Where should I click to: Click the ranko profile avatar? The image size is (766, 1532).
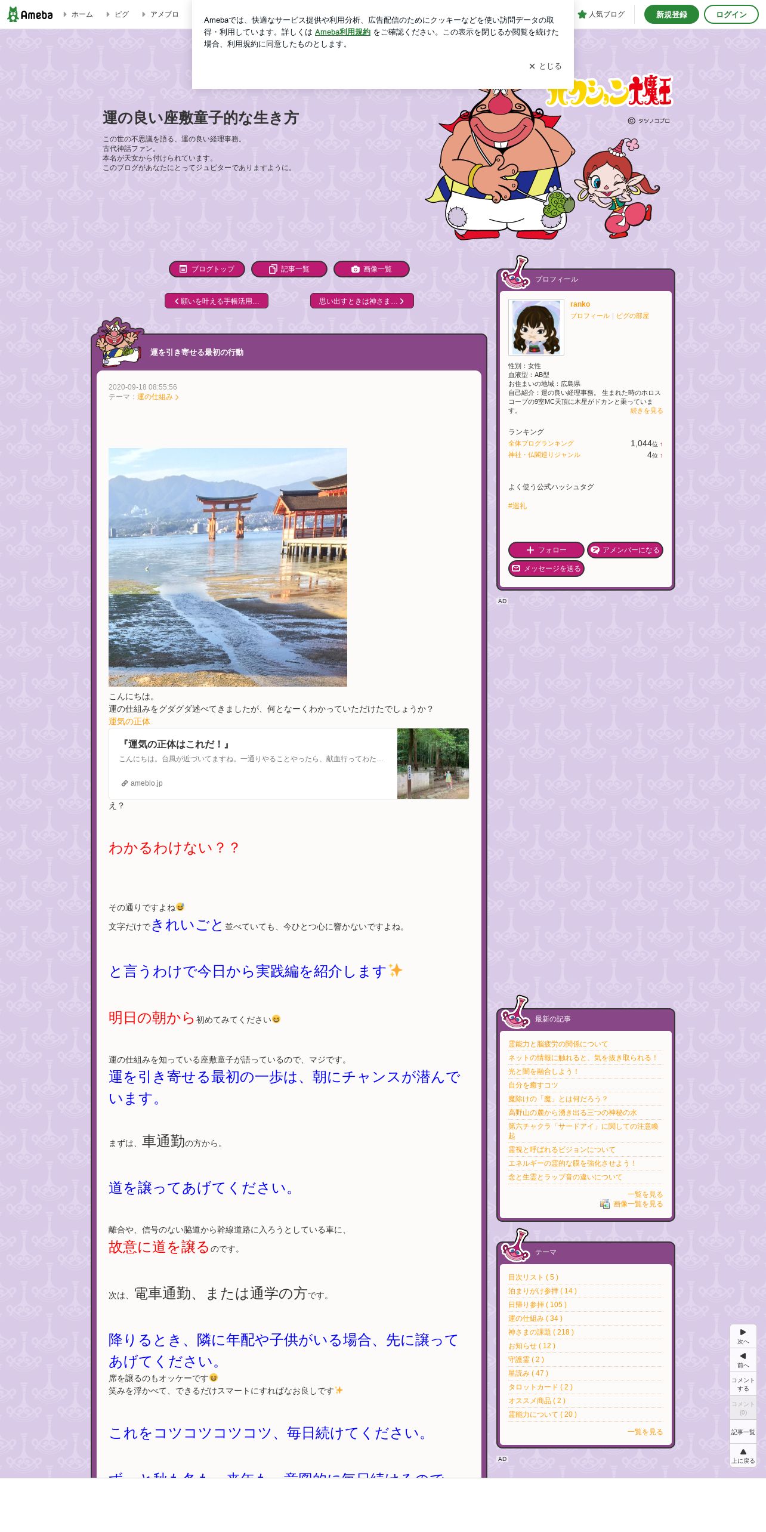coord(536,328)
